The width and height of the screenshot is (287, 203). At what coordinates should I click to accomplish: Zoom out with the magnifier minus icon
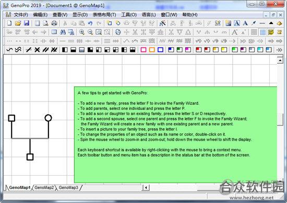point(90,32)
